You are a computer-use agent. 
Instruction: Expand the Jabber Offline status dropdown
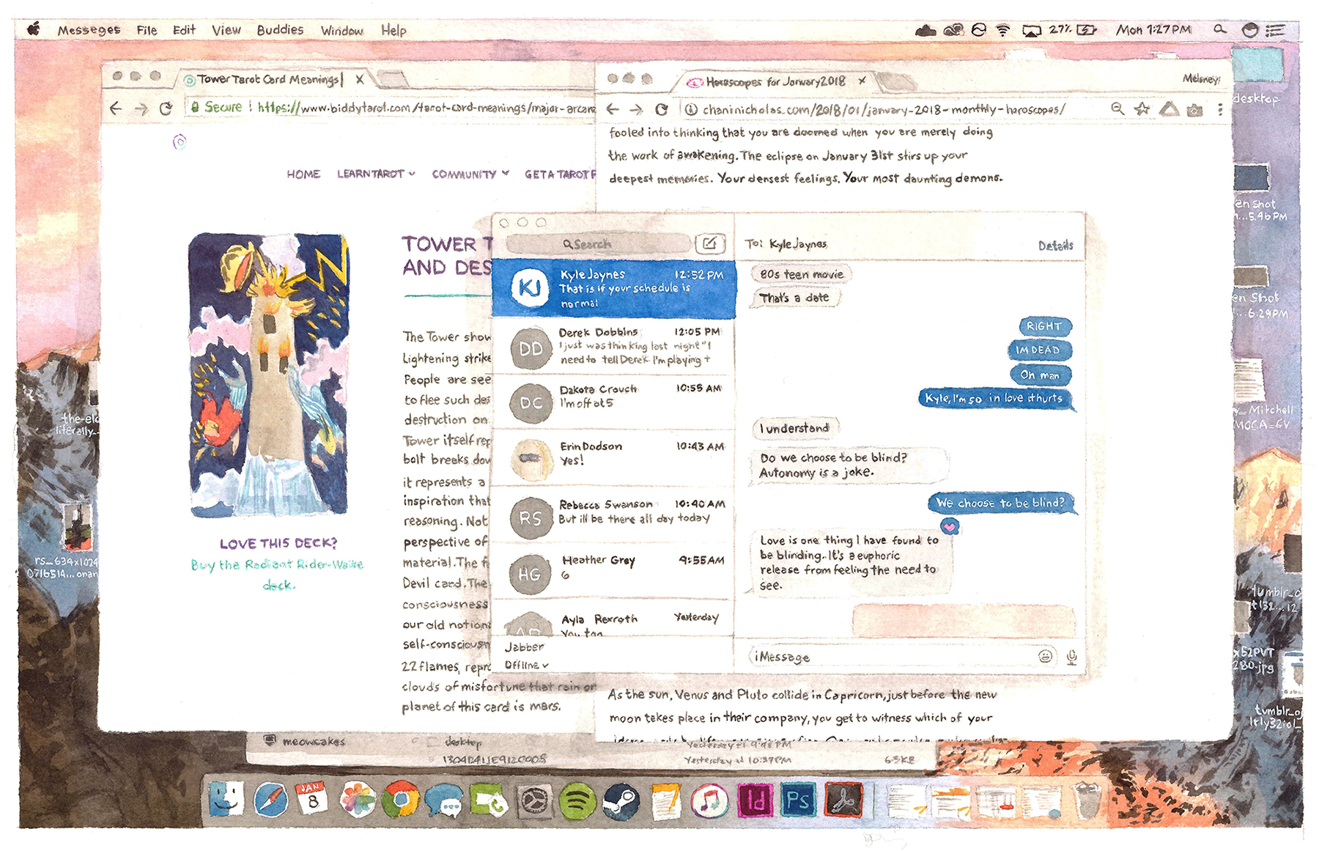(526, 665)
